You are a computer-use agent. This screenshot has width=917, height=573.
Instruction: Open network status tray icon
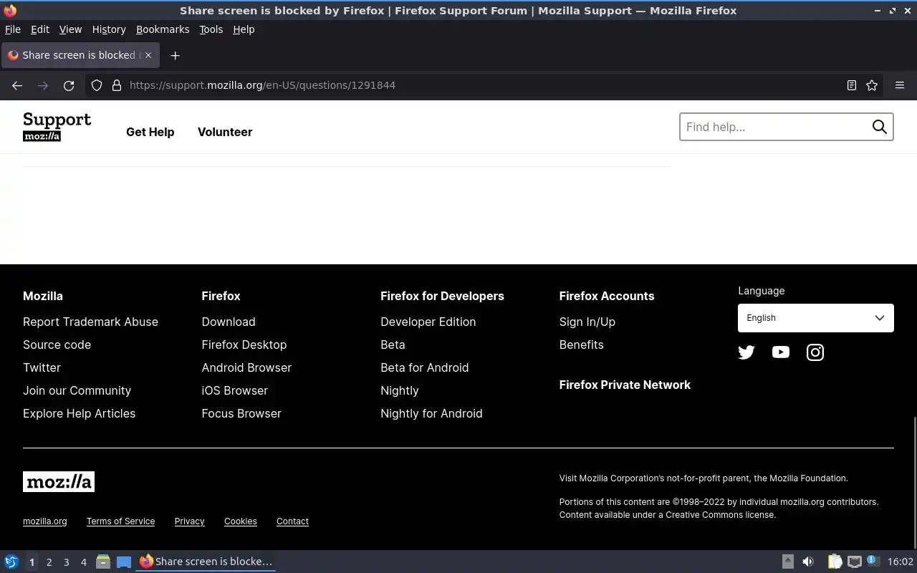pyautogui.click(x=854, y=562)
